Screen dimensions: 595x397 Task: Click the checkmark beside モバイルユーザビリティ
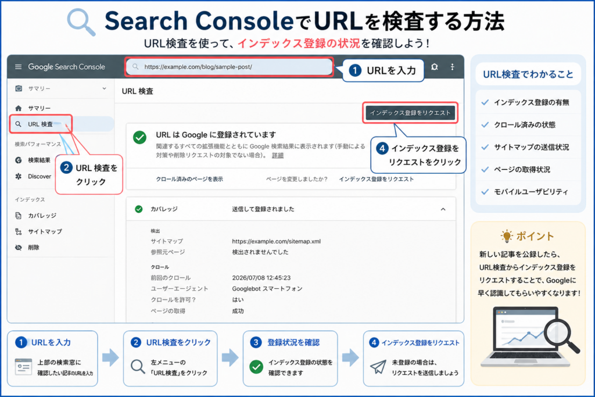tap(485, 192)
